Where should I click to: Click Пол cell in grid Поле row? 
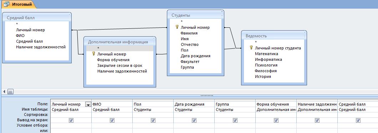point(153,105)
